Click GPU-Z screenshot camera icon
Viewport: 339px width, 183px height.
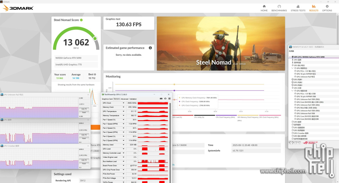pyautogui.click(x=161, y=99)
